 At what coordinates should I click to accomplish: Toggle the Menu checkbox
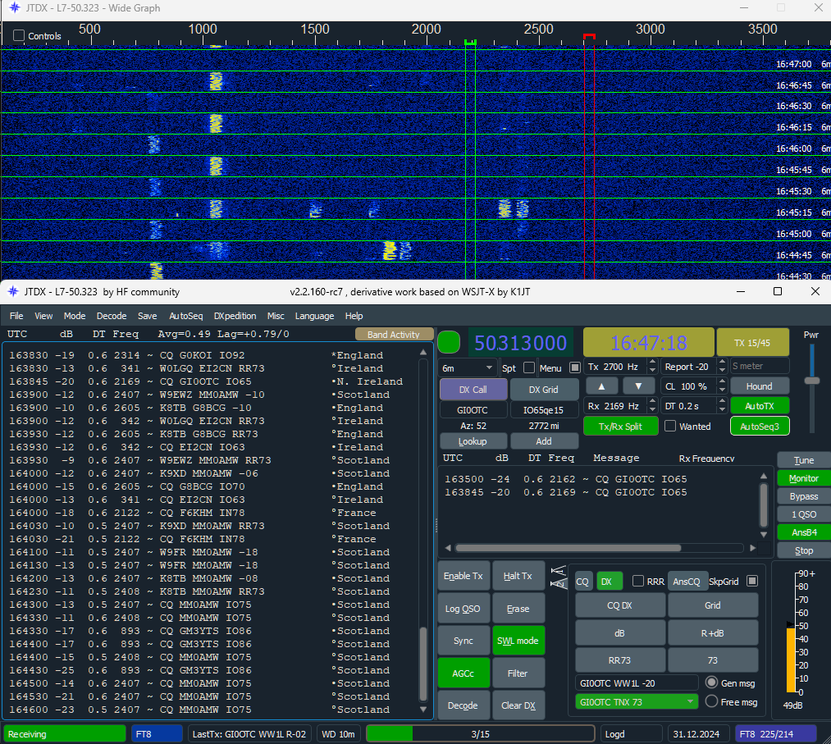(x=574, y=367)
